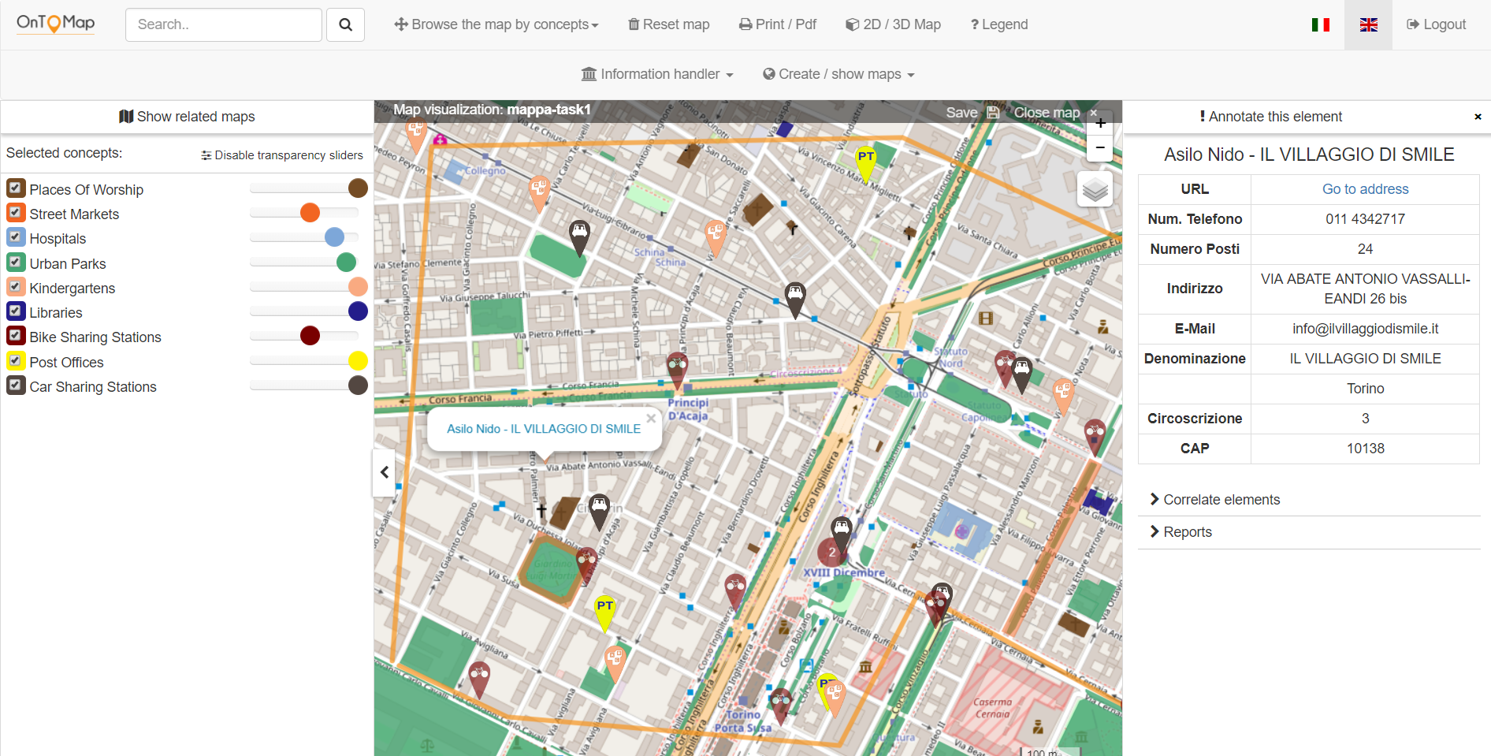Switch language to English flag
Viewport: 1491px width, 756px height.
pos(1369,24)
